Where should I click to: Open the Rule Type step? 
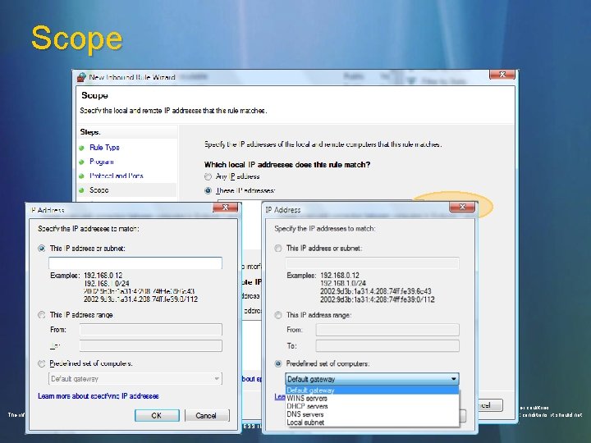pos(104,148)
